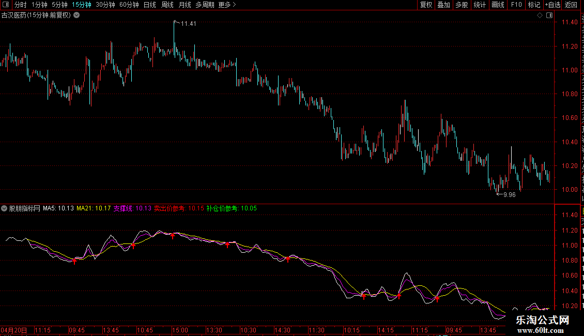Click the 返回 back button
The image size is (584, 336).
[x=571, y=5]
